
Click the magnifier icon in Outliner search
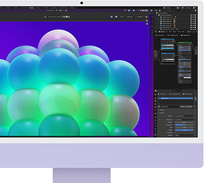170,10
